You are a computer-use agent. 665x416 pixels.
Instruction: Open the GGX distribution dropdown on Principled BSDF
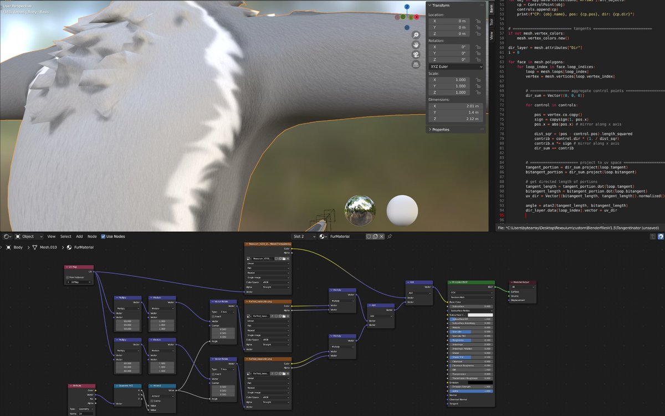[x=471, y=292]
